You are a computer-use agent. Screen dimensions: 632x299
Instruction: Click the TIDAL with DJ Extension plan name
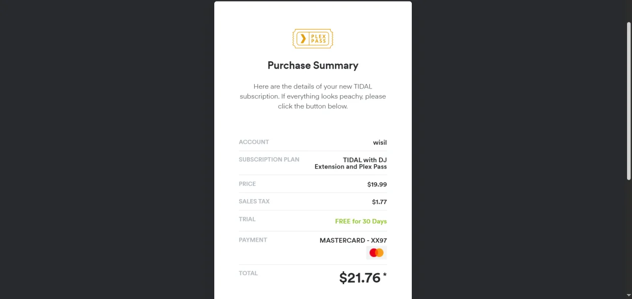351,163
